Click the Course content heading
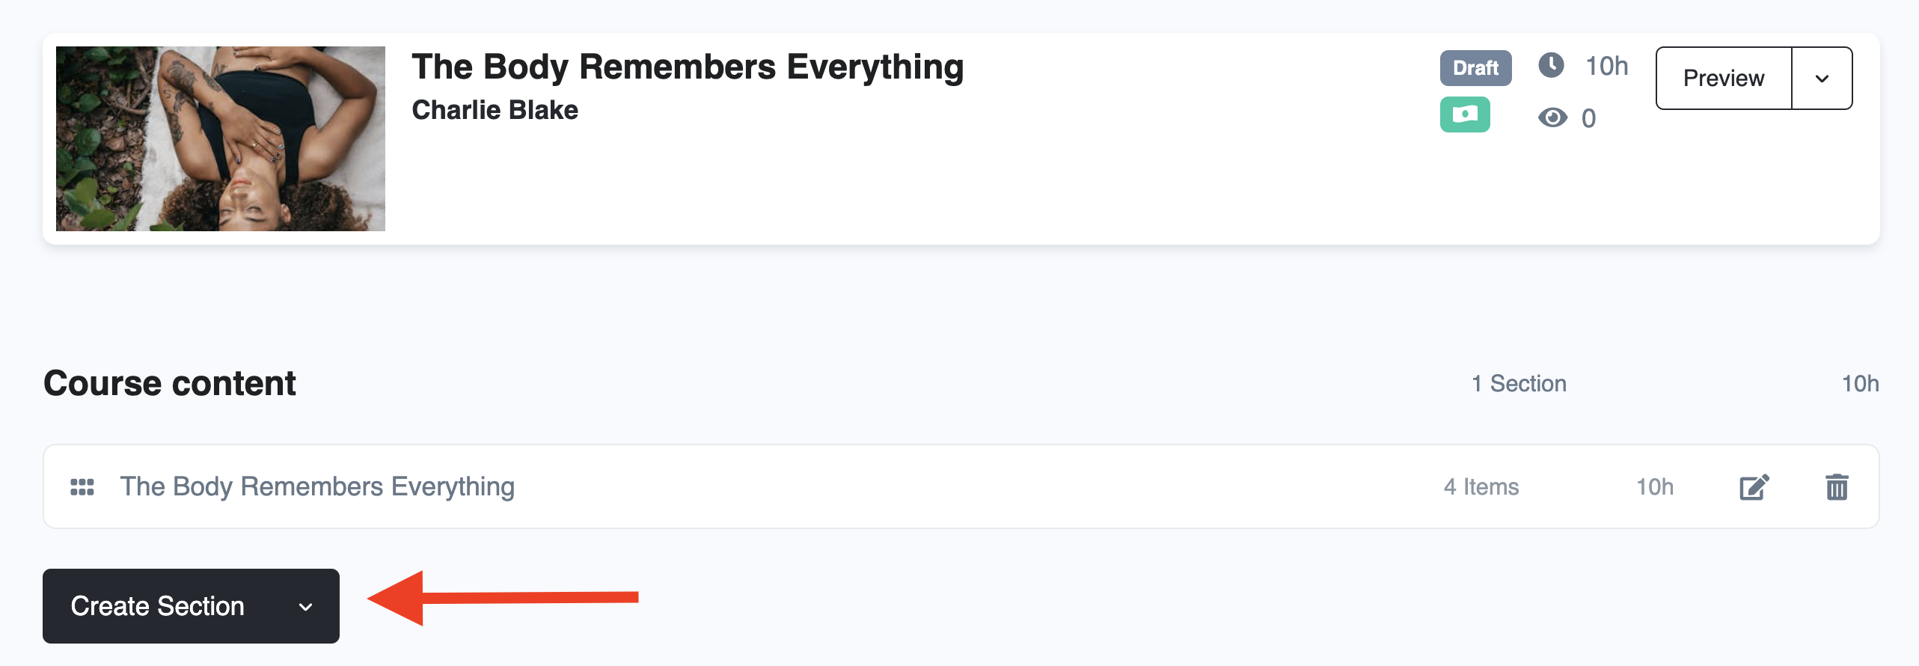1919x666 pixels. (x=170, y=384)
